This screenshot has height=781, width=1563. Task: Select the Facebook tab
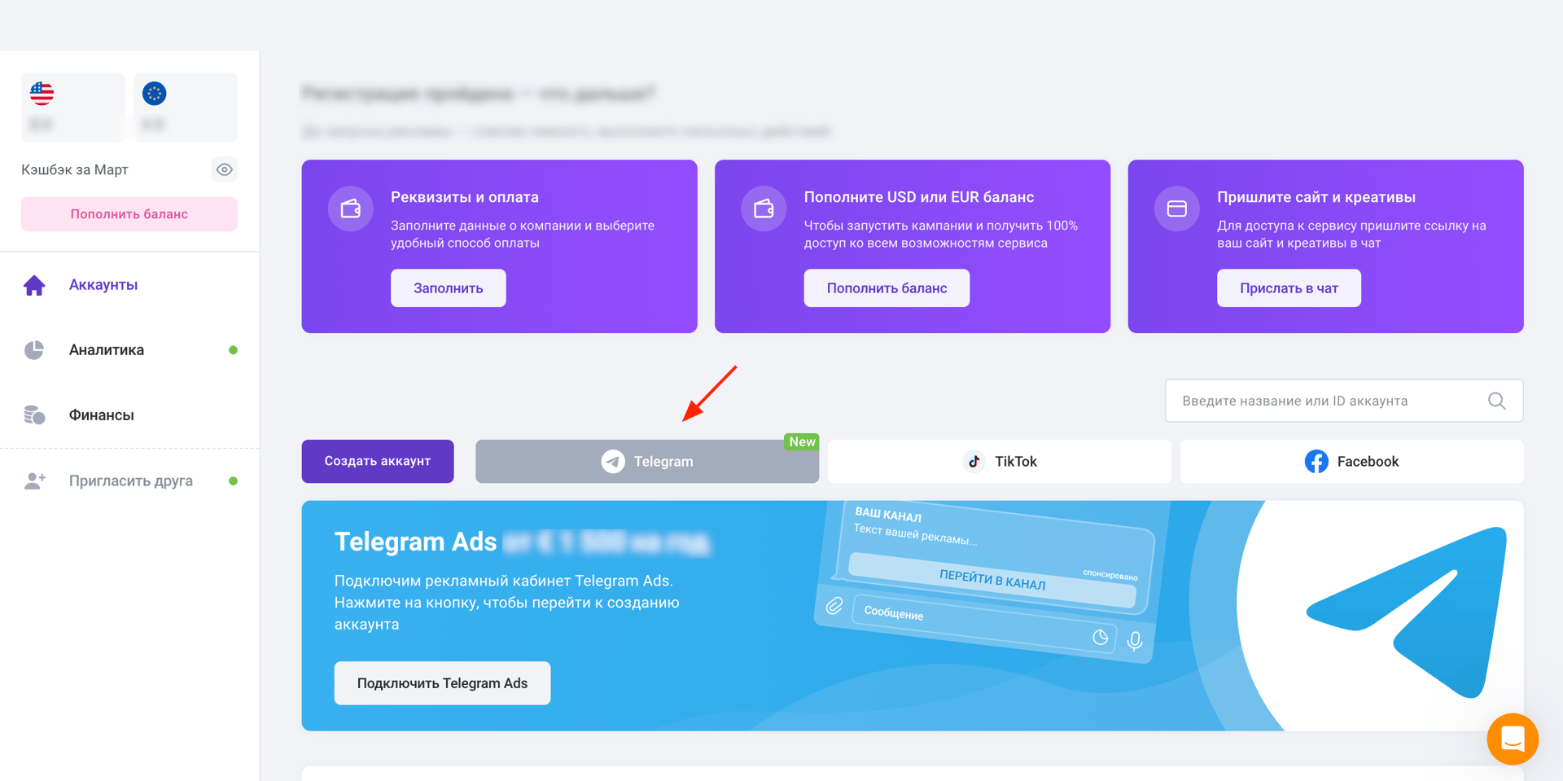point(1351,462)
